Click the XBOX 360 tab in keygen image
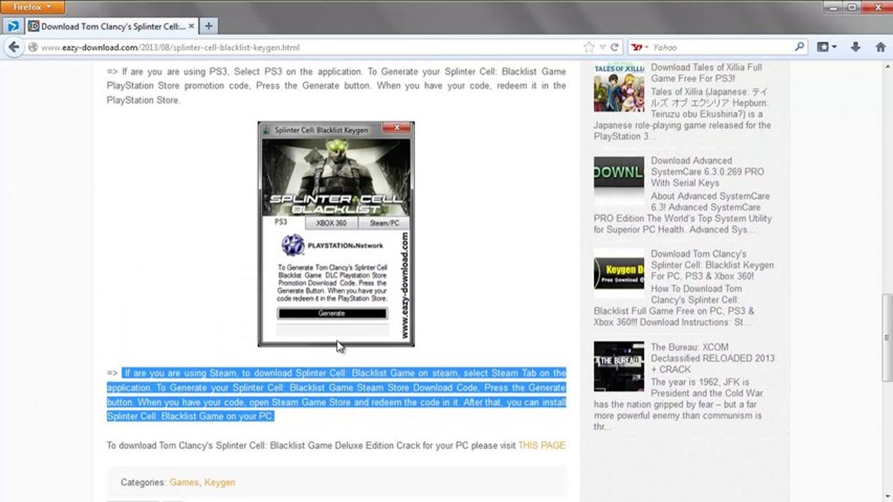The width and height of the screenshot is (893, 502). click(331, 223)
